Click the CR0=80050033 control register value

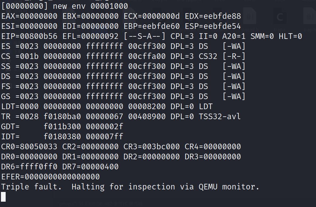pos(29,147)
